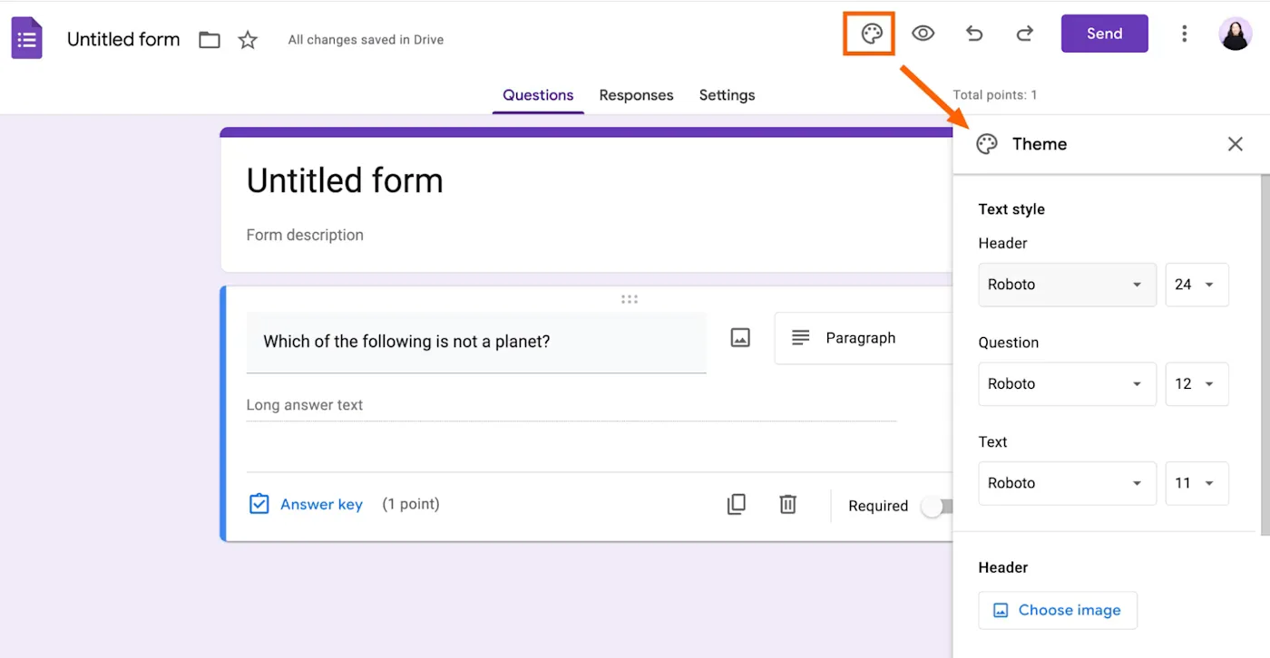The width and height of the screenshot is (1270, 658).
Task: Open the Paragraph question type dropdown
Action: click(x=864, y=338)
